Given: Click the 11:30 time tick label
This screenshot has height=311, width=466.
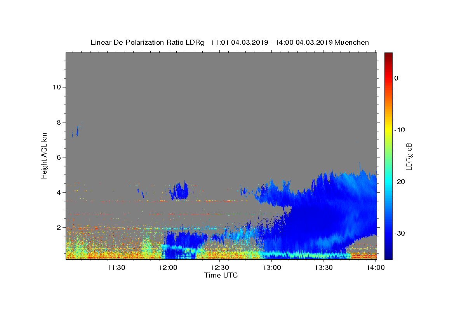Looking at the screenshot, I should [116, 267].
